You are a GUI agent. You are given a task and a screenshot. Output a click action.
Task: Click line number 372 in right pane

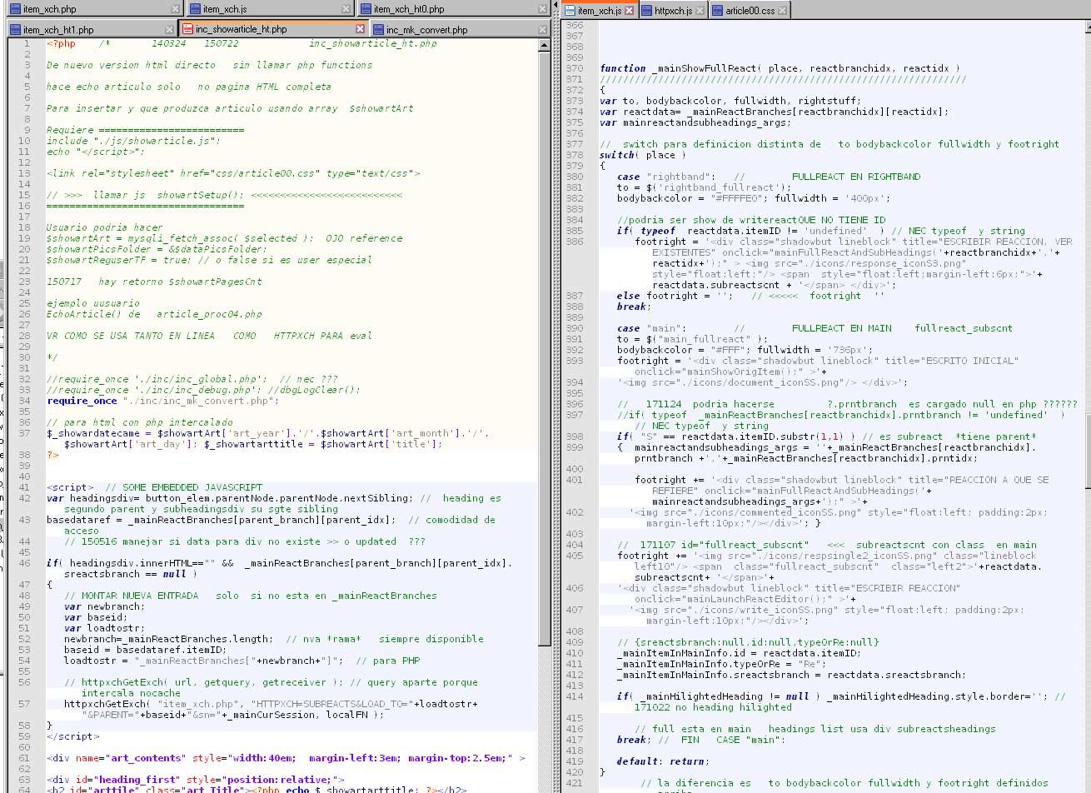(x=575, y=90)
